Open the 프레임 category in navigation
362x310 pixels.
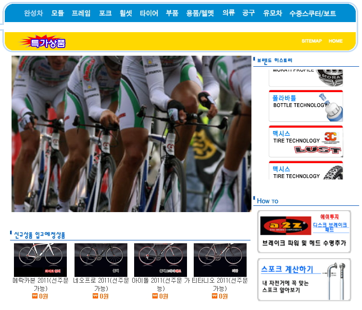click(x=81, y=13)
